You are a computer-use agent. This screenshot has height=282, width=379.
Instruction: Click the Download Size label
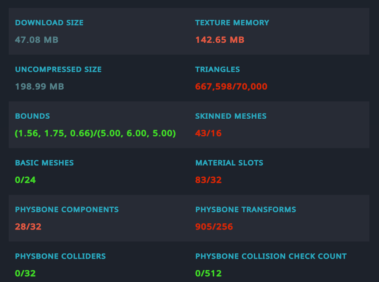49,23
